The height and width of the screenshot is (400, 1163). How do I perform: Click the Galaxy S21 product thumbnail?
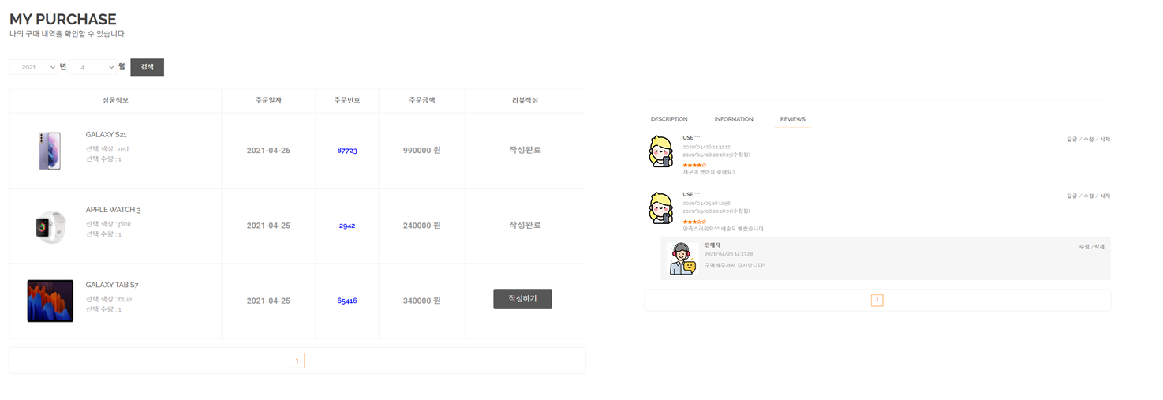50,151
